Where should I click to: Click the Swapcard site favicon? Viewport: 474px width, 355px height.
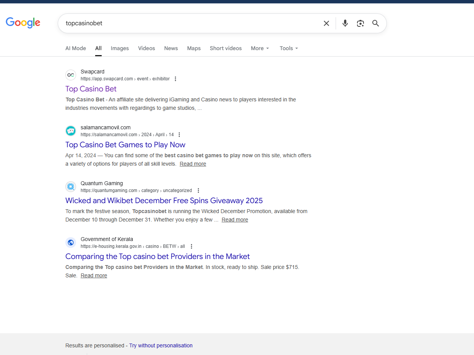point(71,75)
